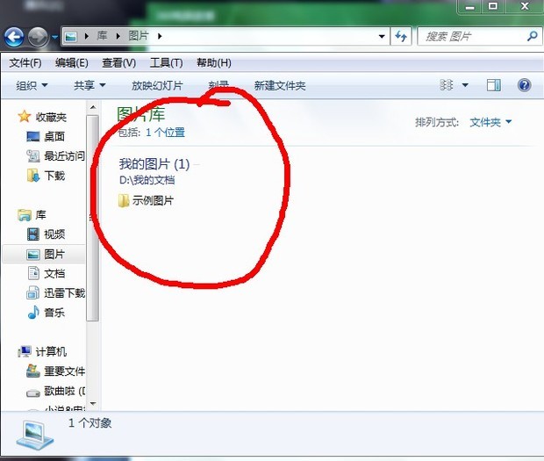The height and width of the screenshot is (461, 544).
Task: Click the libraries icon beside 库
Action: pos(25,215)
